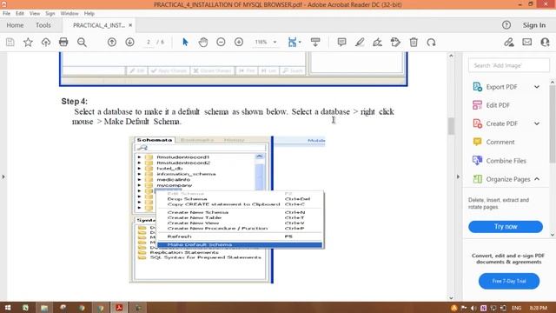The image size is (556, 313).
Task: Choose the Selection arrow tool
Action: pyautogui.click(x=185, y=43)
